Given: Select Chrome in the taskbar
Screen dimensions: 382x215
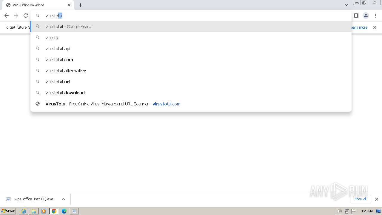Looking at the screenshot, I should click(54, 211).
